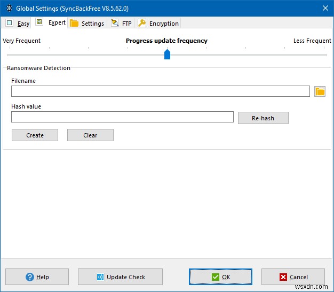Click the FTP tab icon
Viewport: 334px width, 292px height.
[115, 22]
